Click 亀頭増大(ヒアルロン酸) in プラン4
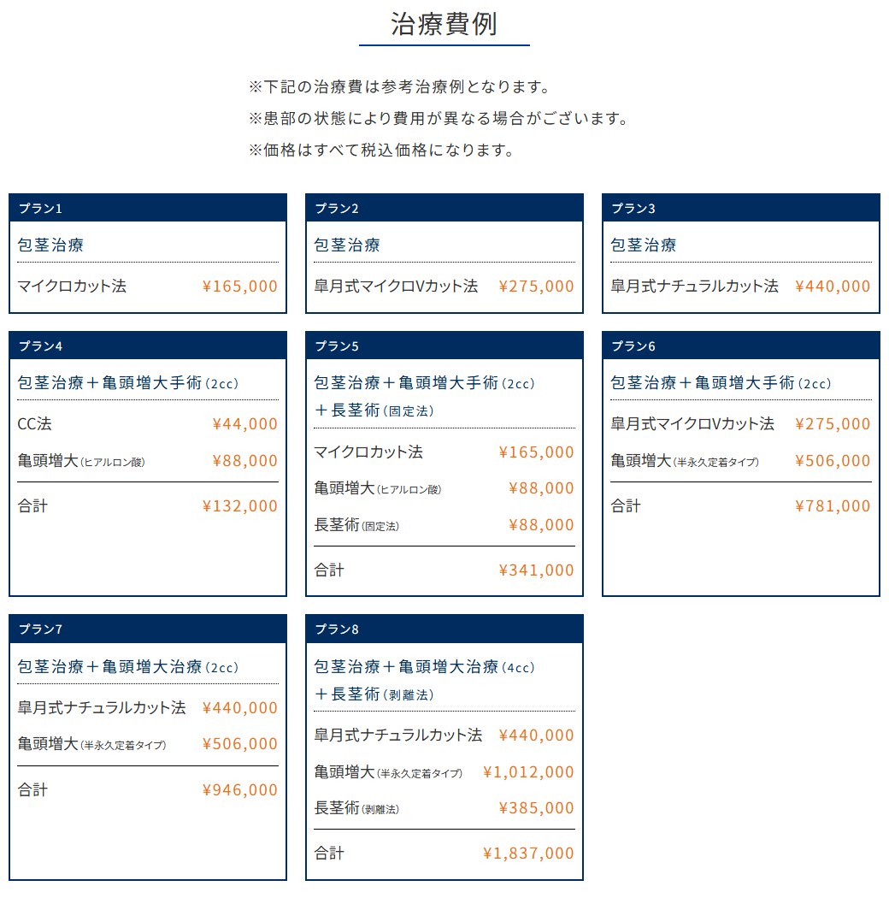This screenshot has height=898, width=889. [81, 461]
